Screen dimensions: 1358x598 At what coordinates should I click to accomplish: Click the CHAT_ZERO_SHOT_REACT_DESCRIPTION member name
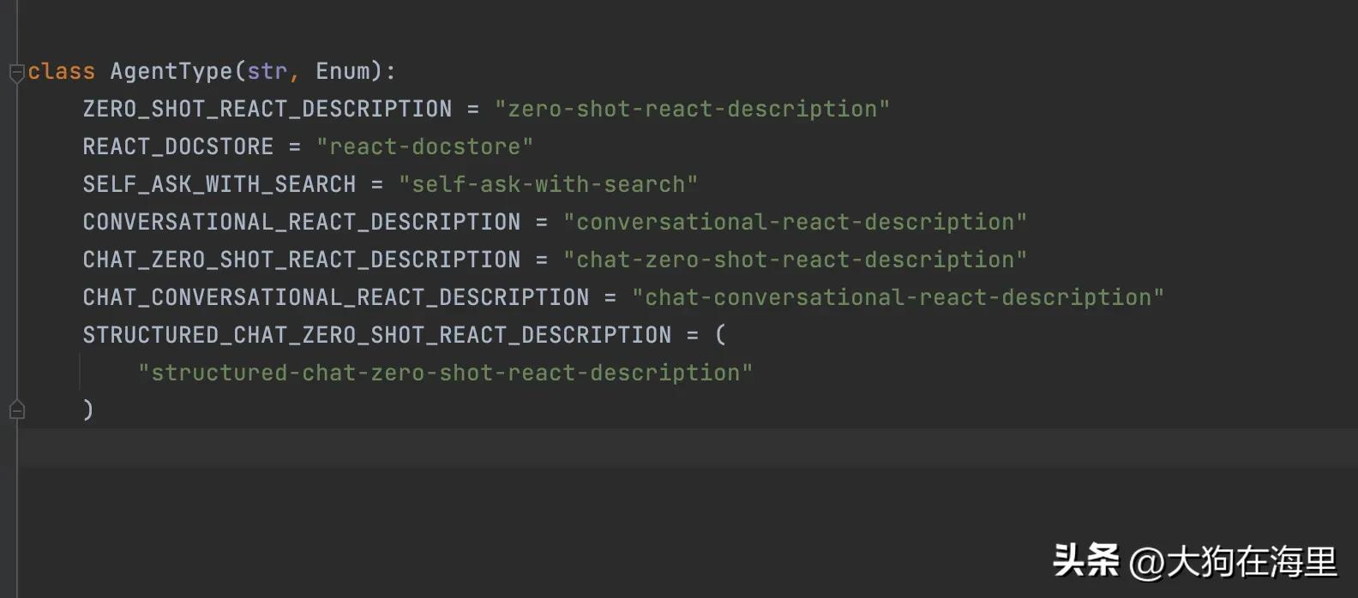pos(301,260)
